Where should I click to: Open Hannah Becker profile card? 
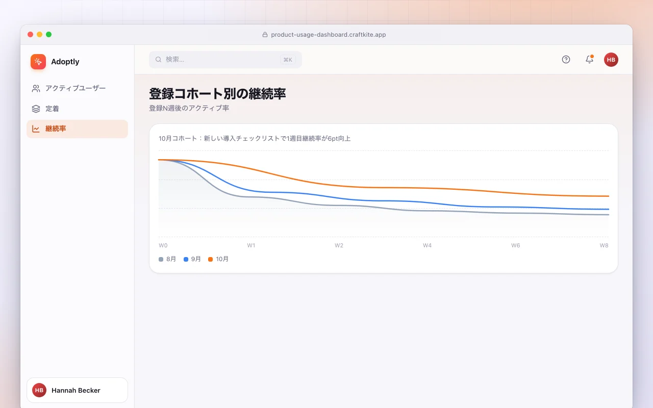77,390
